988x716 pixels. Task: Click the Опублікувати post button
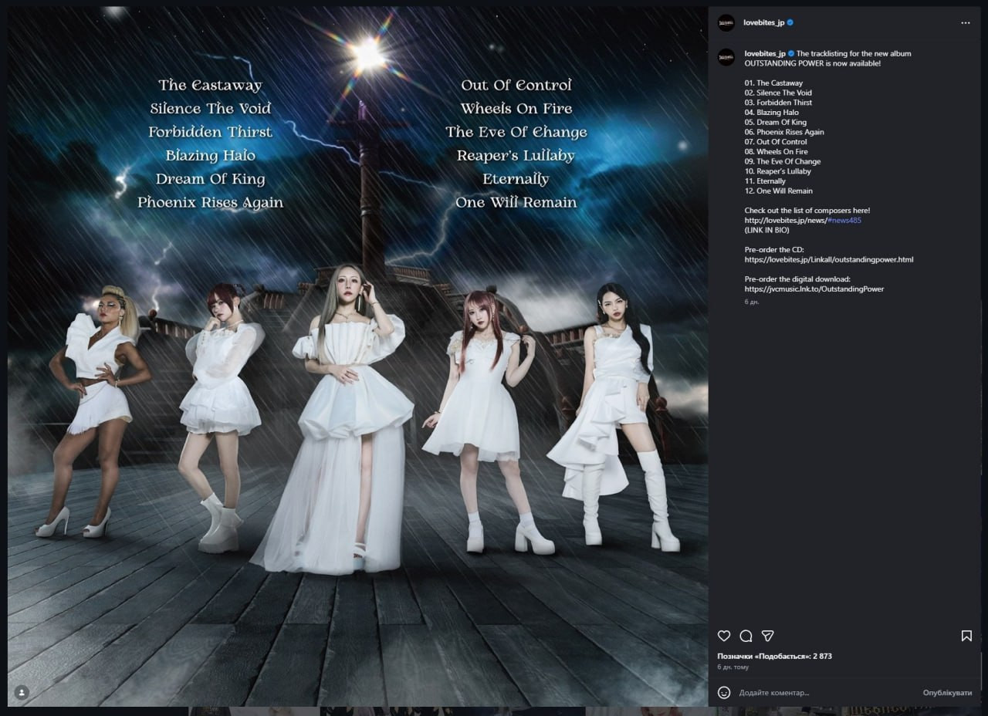pyautogui.click(x=947, y=693)
